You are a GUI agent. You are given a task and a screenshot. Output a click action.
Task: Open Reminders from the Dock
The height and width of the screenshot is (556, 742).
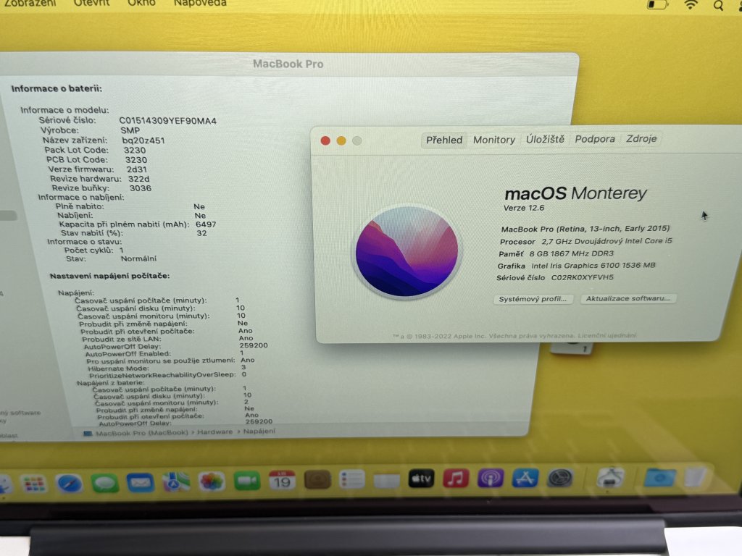point(352,479)
